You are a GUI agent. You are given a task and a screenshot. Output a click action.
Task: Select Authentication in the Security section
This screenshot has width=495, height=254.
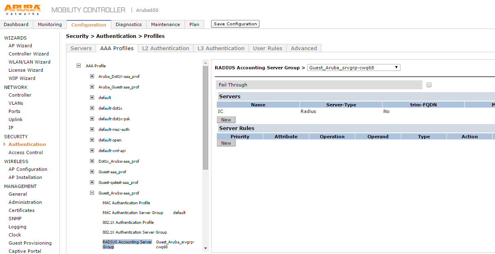point(27,144)
